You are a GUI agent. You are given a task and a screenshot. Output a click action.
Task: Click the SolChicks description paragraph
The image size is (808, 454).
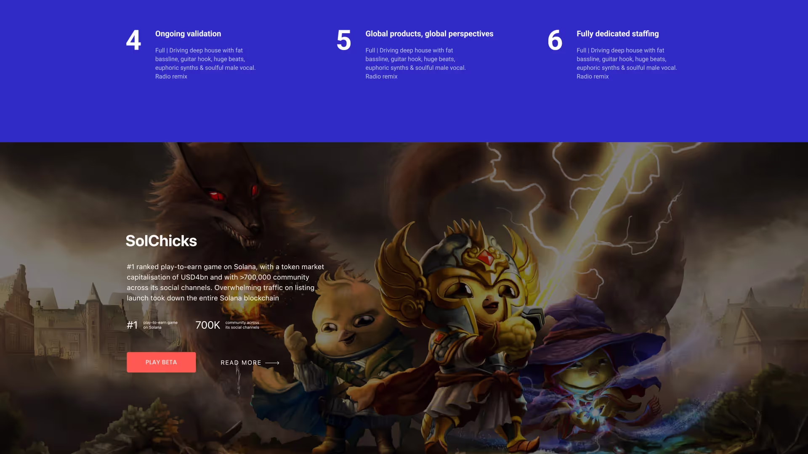click(225, 282)
